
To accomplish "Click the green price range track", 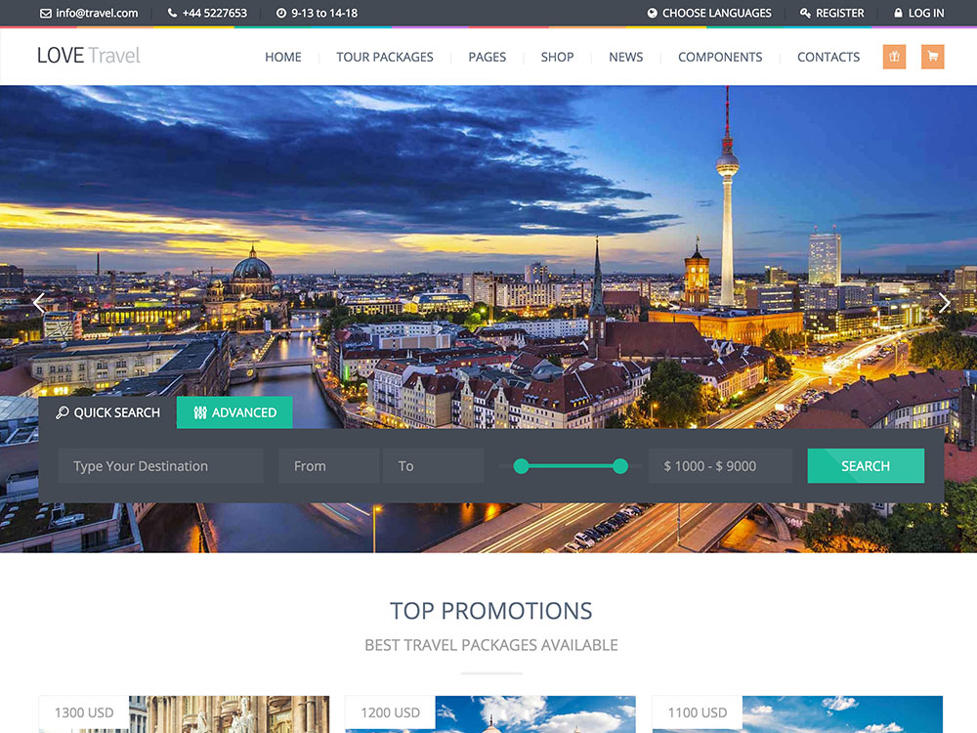I will pos(571,465).
